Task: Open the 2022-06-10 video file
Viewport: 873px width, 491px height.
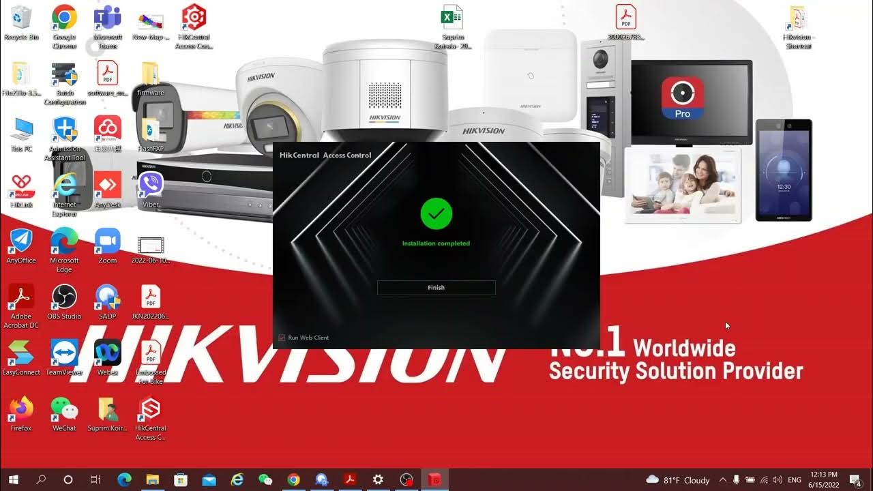Action: click(x=151, y=250)
